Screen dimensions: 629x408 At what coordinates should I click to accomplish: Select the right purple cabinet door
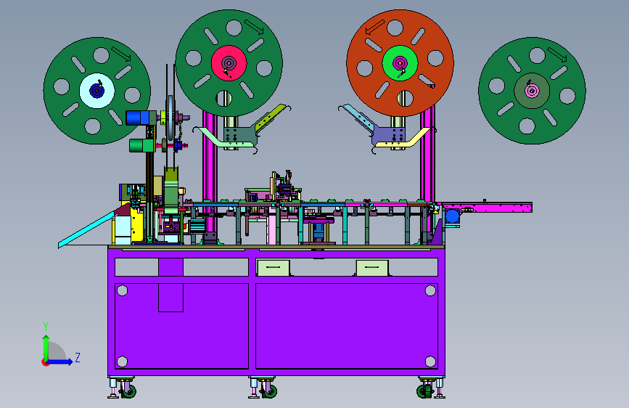click(x=347, y=326)
